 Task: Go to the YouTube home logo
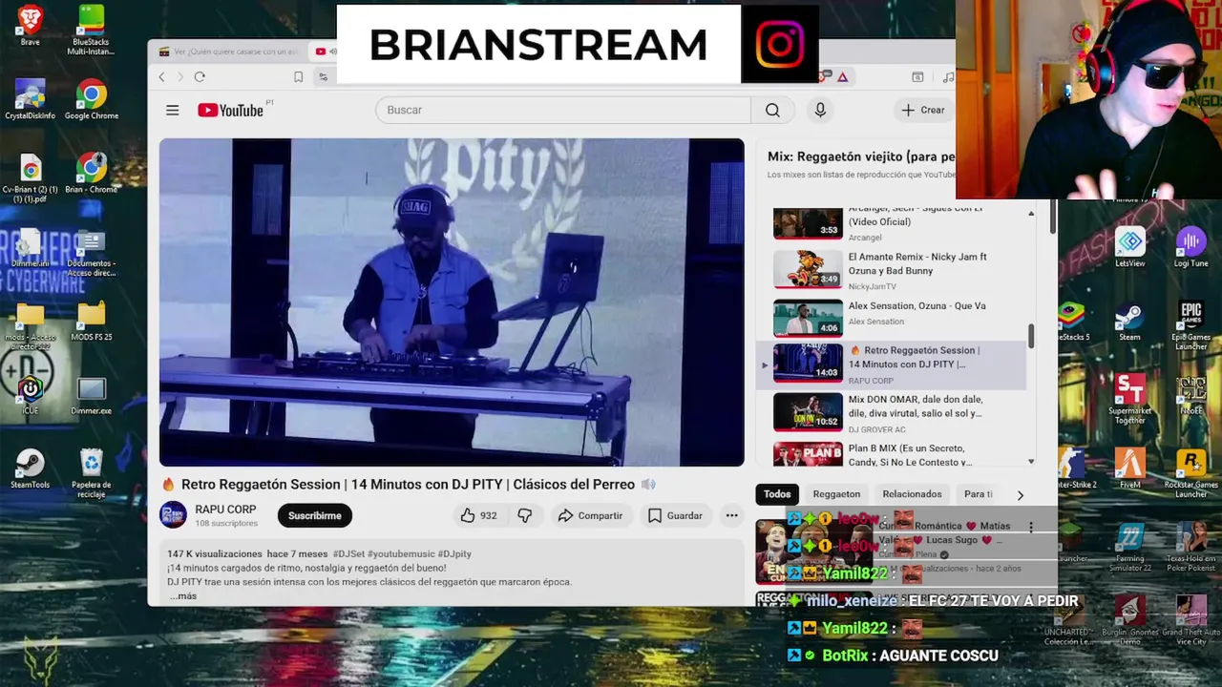230,110
